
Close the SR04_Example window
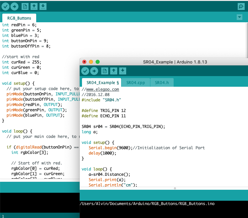(x=84, y=62)
